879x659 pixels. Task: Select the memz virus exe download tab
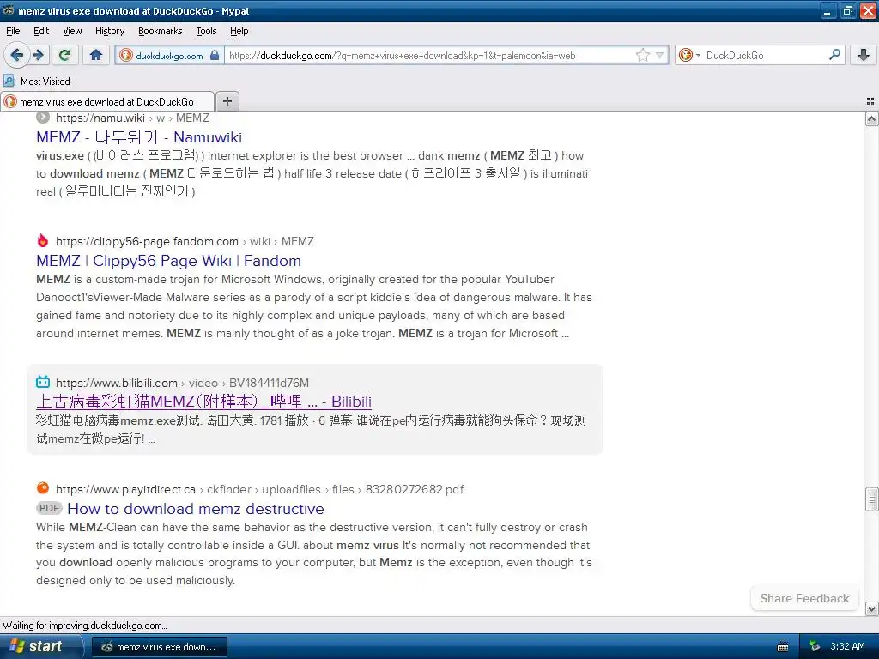[x=107, y=101]
